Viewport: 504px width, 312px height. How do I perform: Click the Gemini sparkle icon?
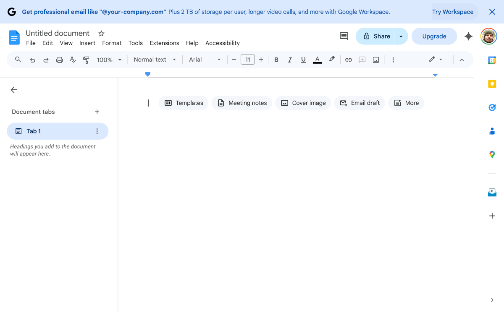coord(468,36)
